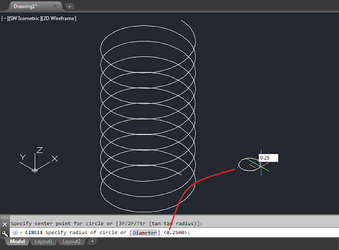Choose the Diameter option in command prompt

(145, 233)
